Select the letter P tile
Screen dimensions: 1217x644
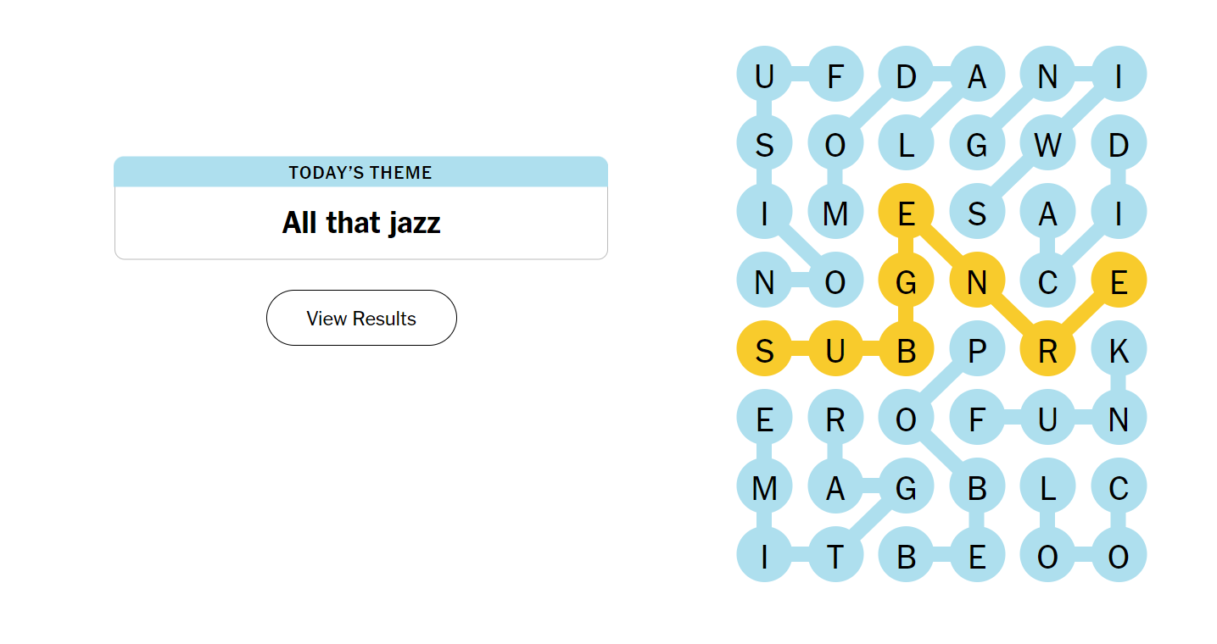click(x=976, y=350)
